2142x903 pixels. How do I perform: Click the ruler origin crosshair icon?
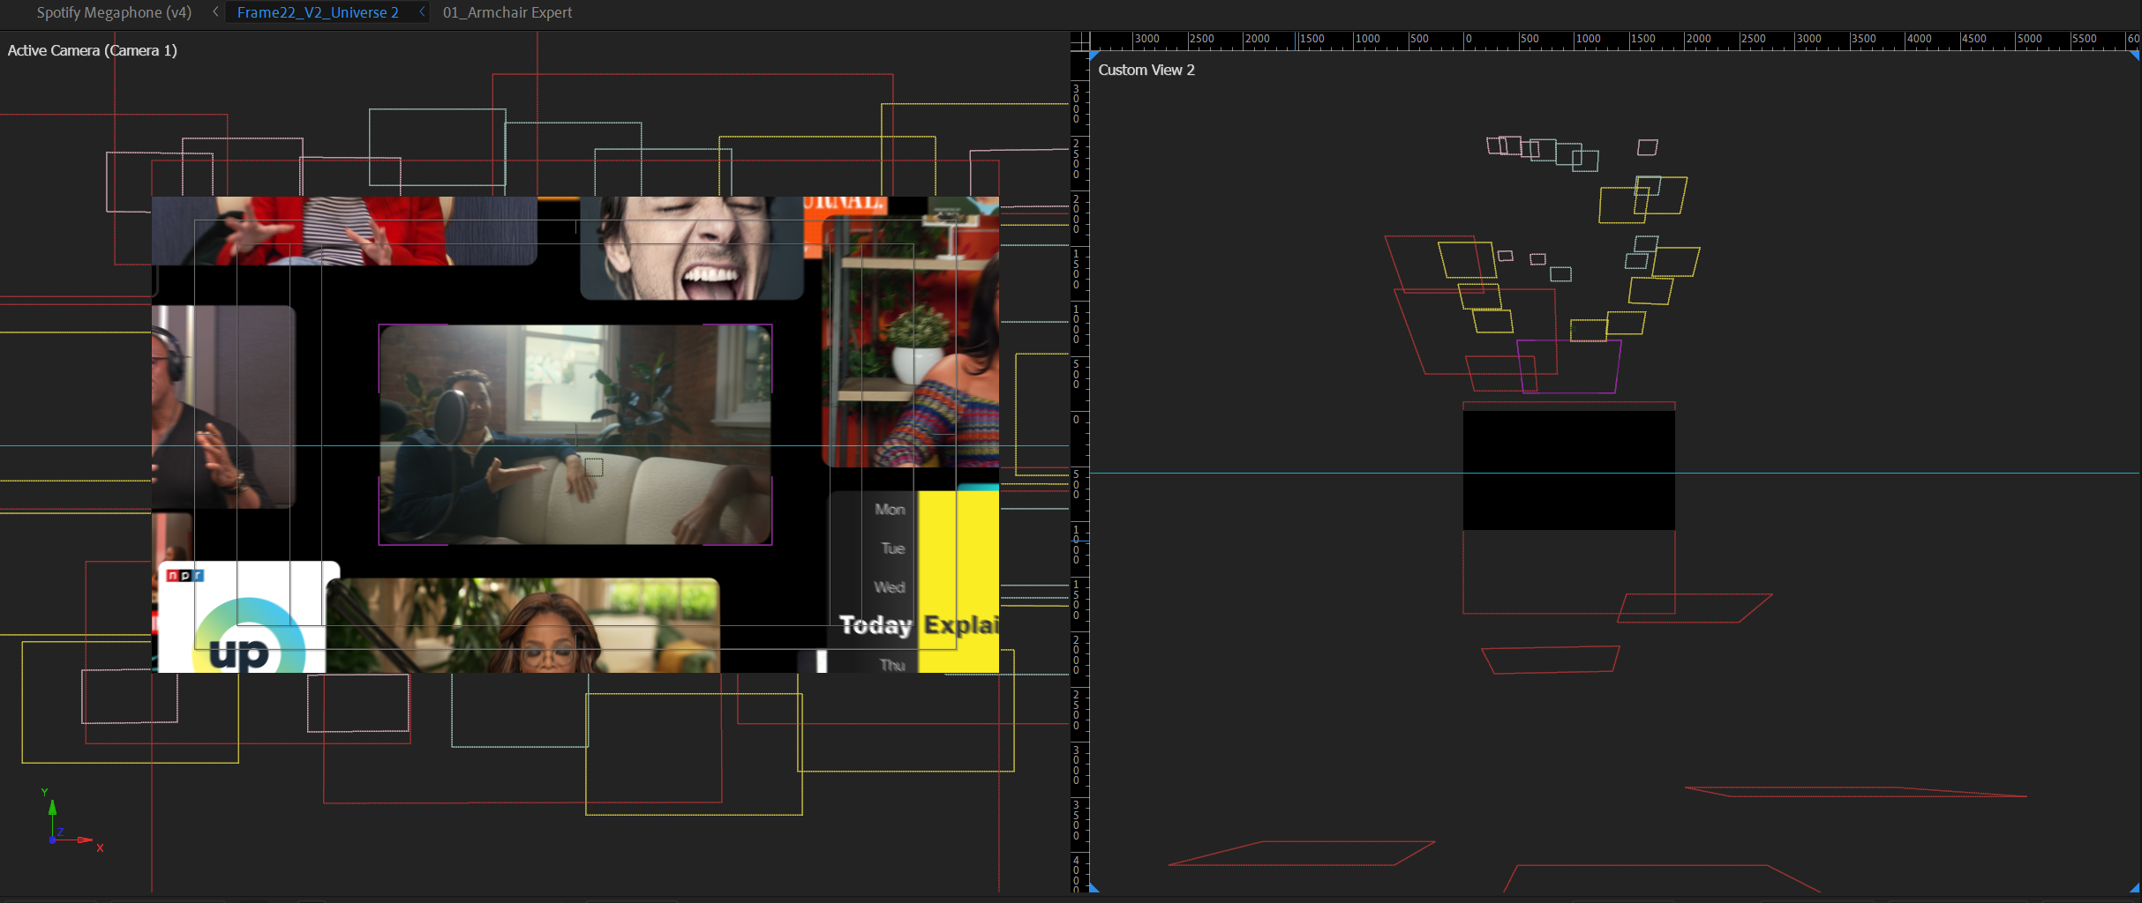[1079, 41]
